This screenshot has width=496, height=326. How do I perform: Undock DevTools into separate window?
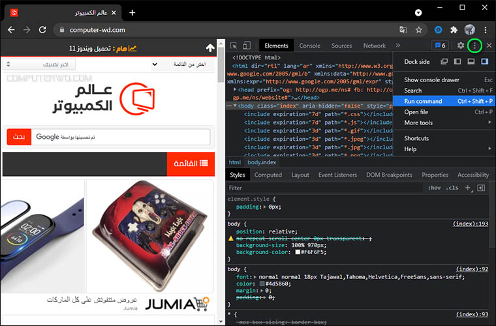point(444,61)
